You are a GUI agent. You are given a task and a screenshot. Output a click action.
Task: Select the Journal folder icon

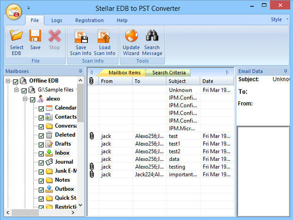click(49, 162)
